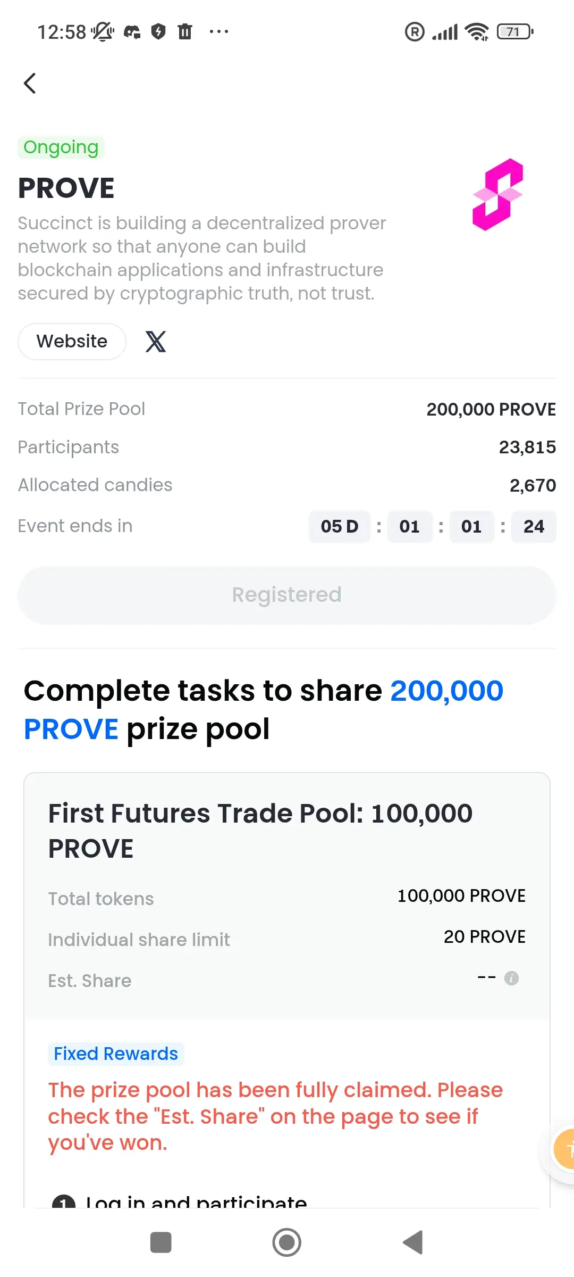
Task: Tap the Est. Share info icon
Action: (511, 978)
